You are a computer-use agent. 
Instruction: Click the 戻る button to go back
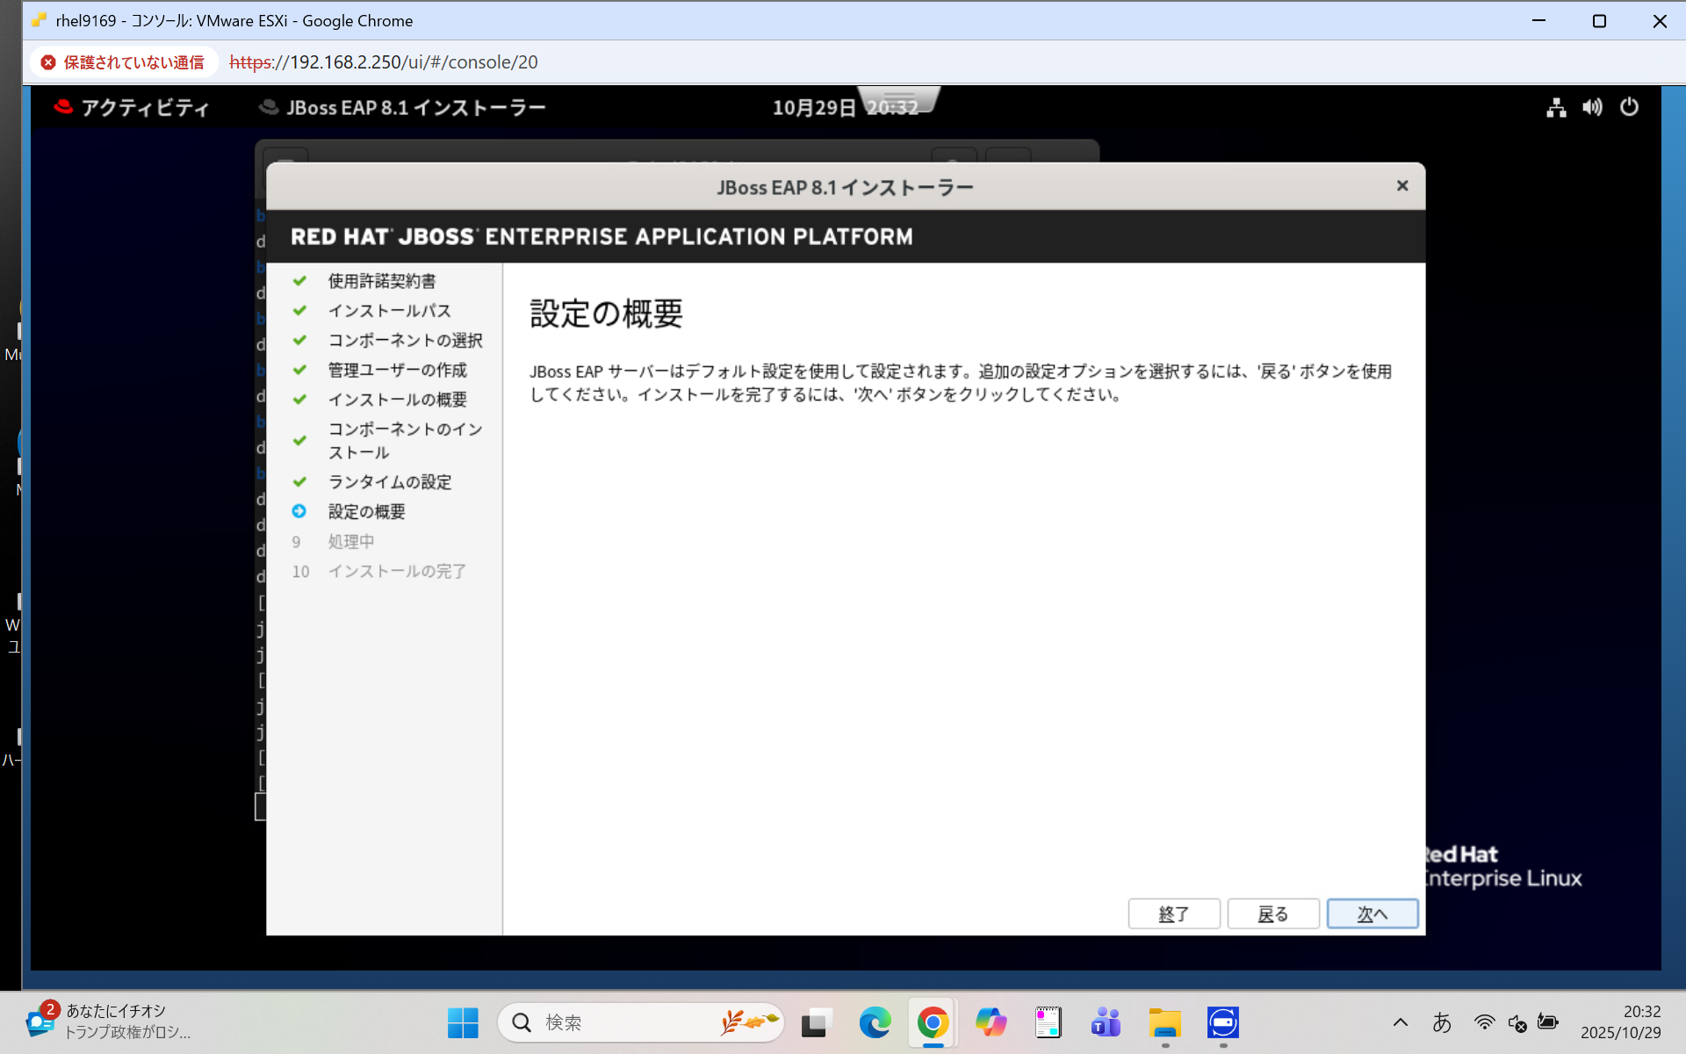[x=1272, y=913]
